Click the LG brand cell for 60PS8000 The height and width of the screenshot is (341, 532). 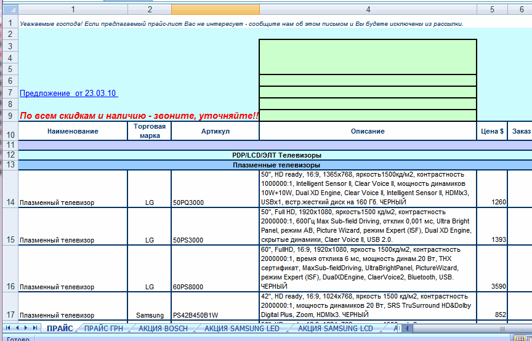pyautogui.click(x=150, y=268)
